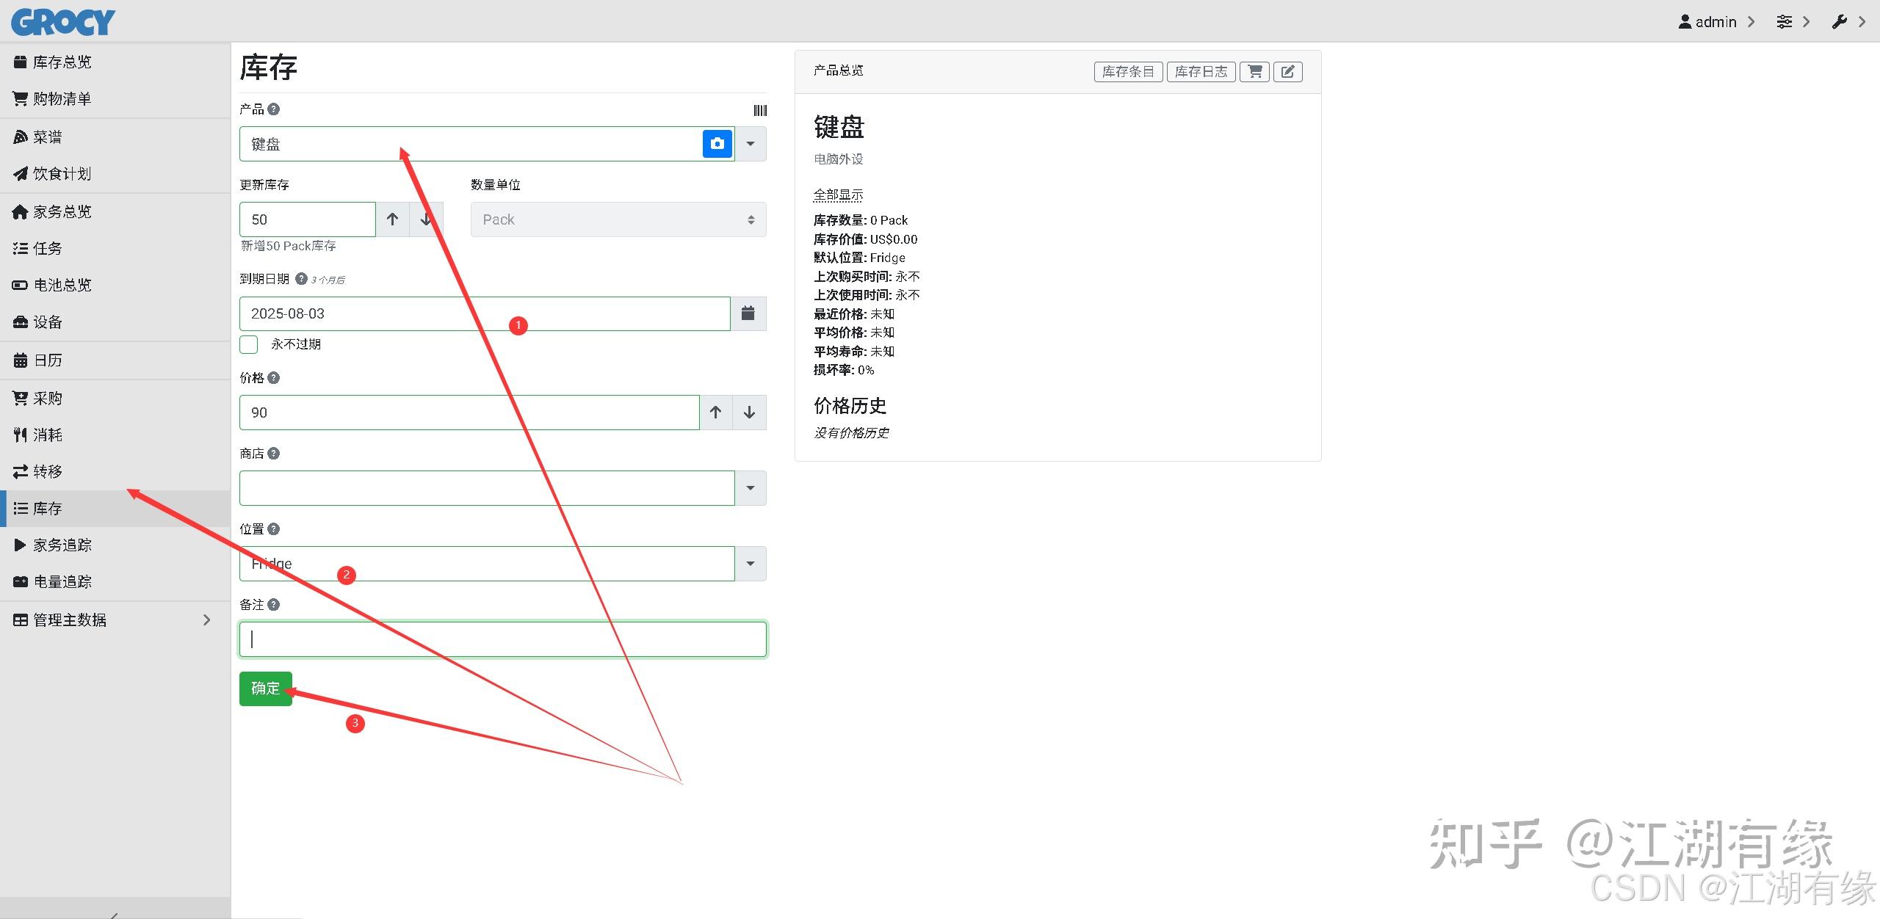Click the edit pencil icon in product overview
The image size is (1880, 919).
(1287, 71)
